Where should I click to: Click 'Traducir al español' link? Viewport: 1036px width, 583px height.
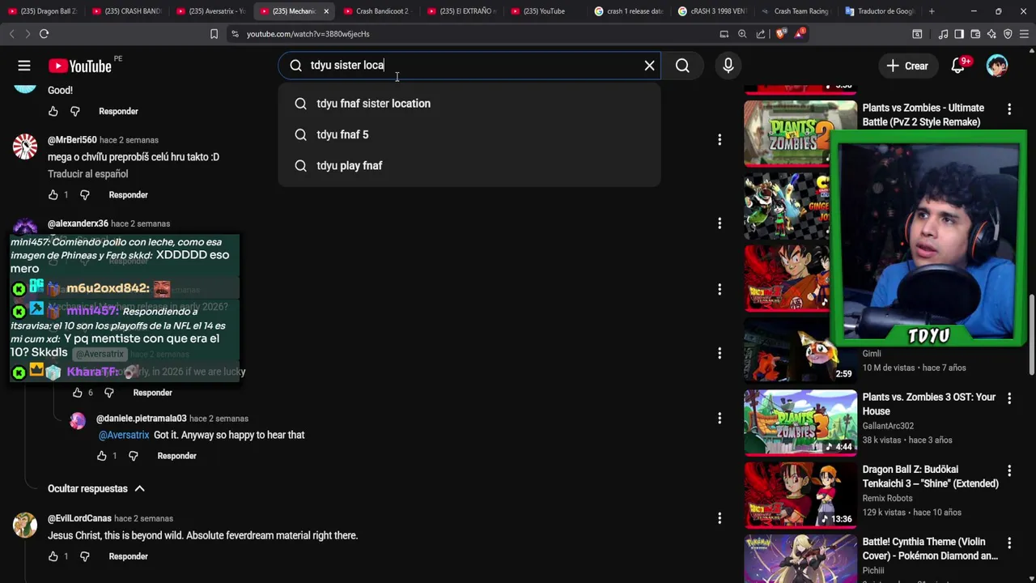coord(87,174)
